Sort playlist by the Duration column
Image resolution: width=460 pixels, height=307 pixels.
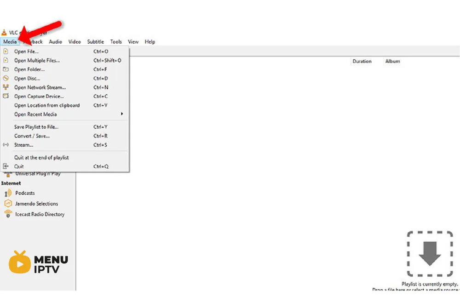tap(362, 61)
